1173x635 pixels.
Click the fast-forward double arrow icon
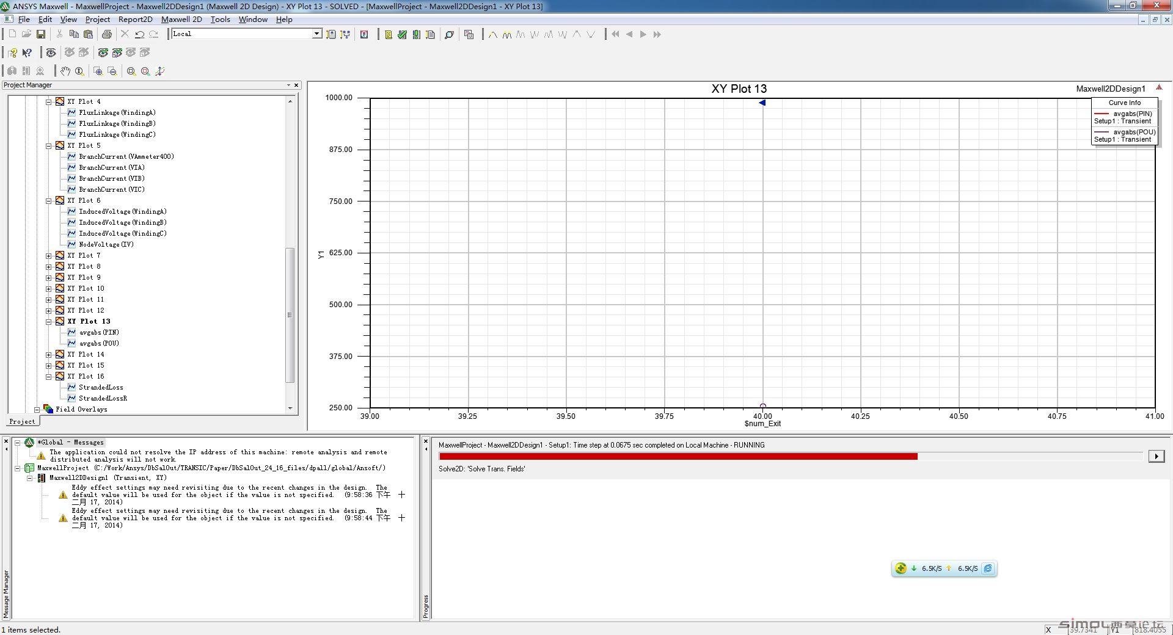[657, 34]
